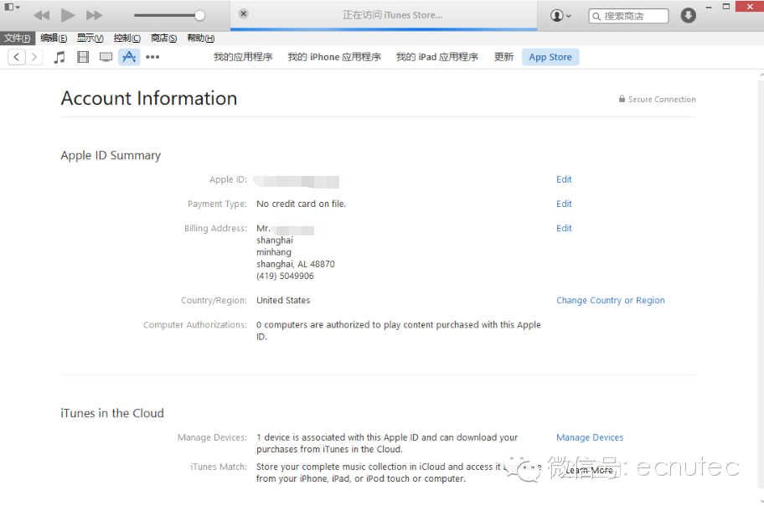This screenshot has height=506, width=764.
Task: Click the 'minhang' address line
Action: coord(274,252)
